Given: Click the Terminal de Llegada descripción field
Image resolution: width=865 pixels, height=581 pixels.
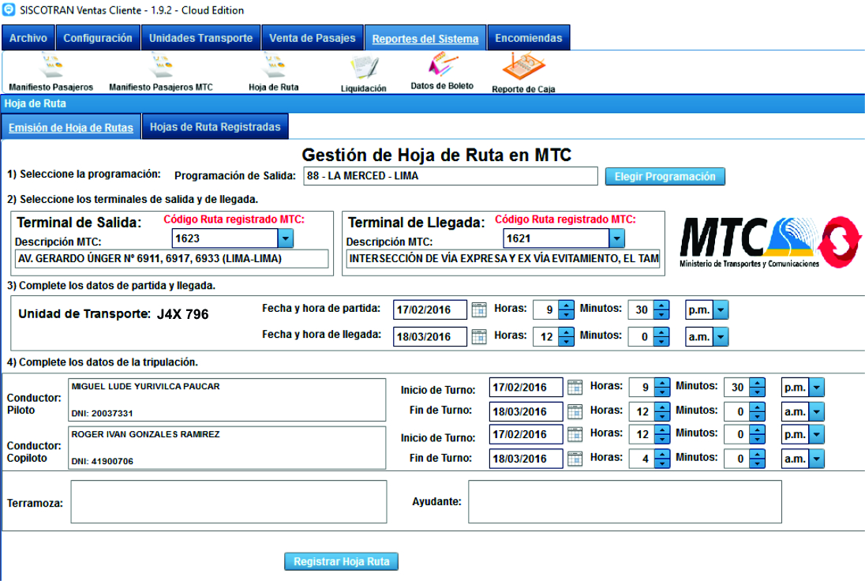Looking at the screenshot, I should [x=503, y=259].
